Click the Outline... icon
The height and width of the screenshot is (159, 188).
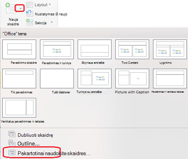(x=12, y=143)
